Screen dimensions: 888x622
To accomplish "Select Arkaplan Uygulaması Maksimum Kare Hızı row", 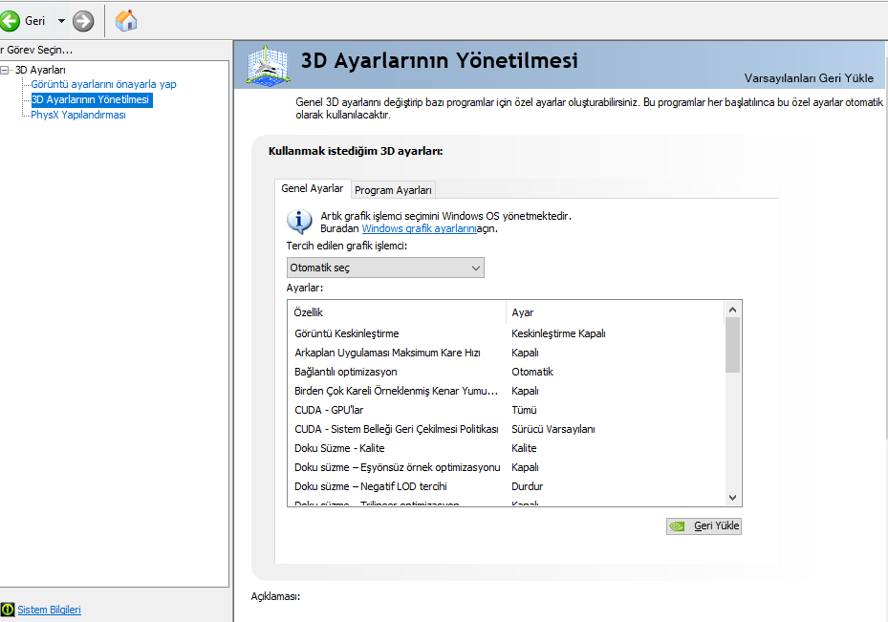I will (x=506, y=354).
